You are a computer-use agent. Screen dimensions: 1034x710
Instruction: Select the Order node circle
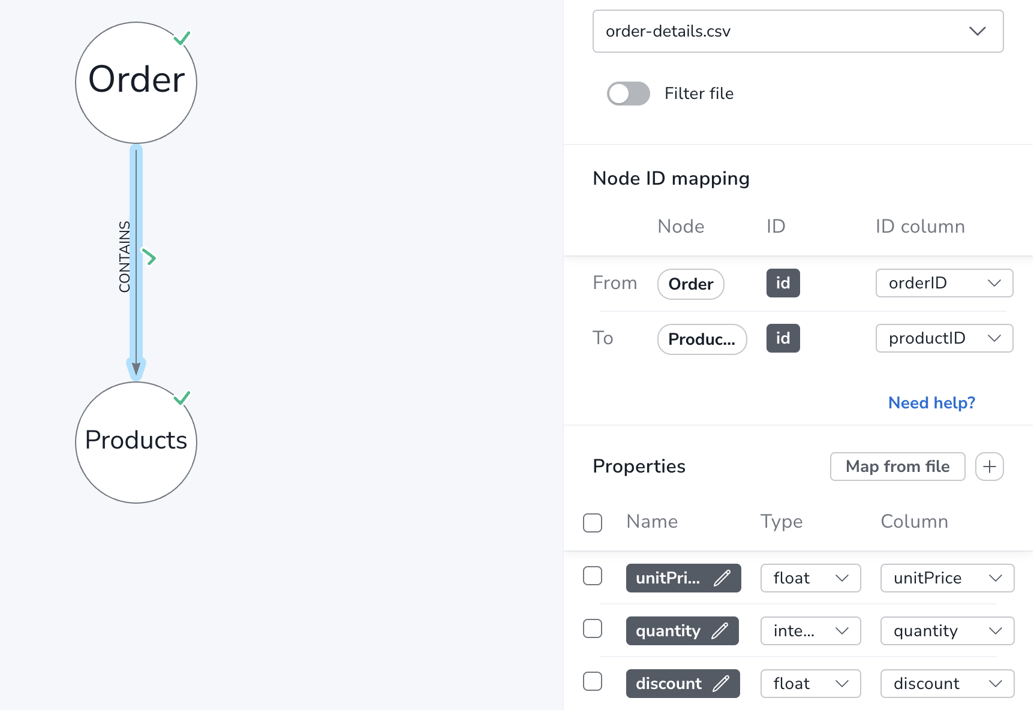click(x=136, y=83)
